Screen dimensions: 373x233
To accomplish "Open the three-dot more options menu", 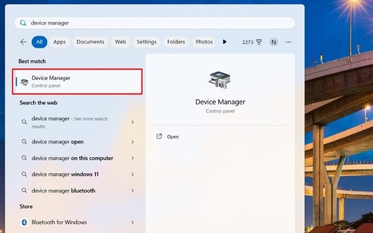I will coord(288,42).
